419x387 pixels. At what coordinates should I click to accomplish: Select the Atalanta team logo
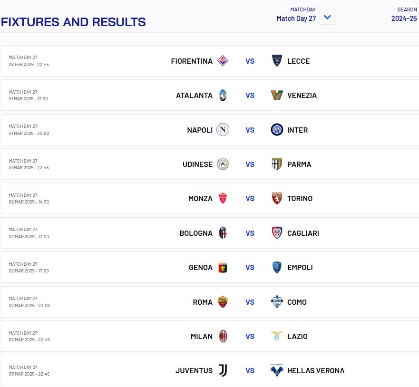(x=223, y=96)
